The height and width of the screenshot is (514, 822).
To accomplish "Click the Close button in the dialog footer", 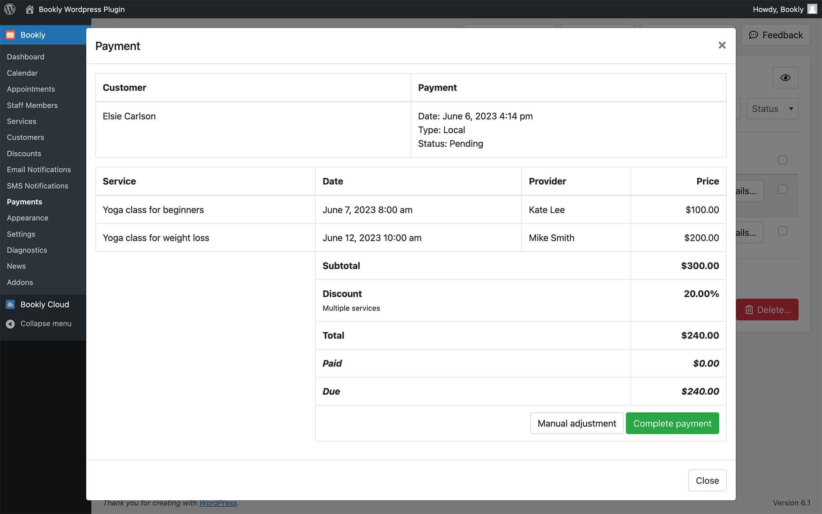I will click(707, 480).
